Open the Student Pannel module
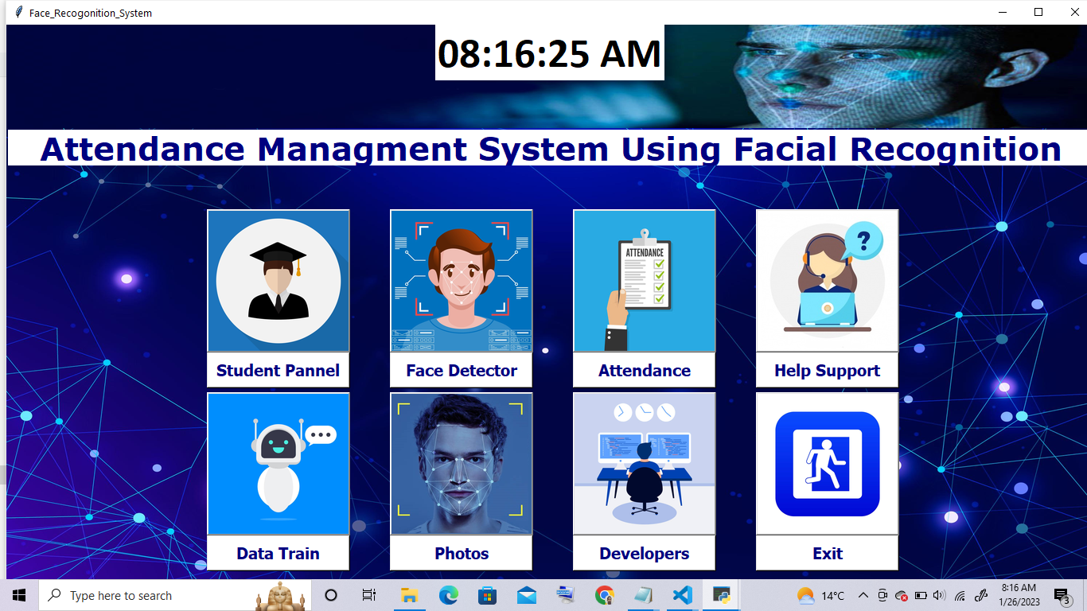The width and height of the screenshot is (1087, 611). tap(278, 370)
